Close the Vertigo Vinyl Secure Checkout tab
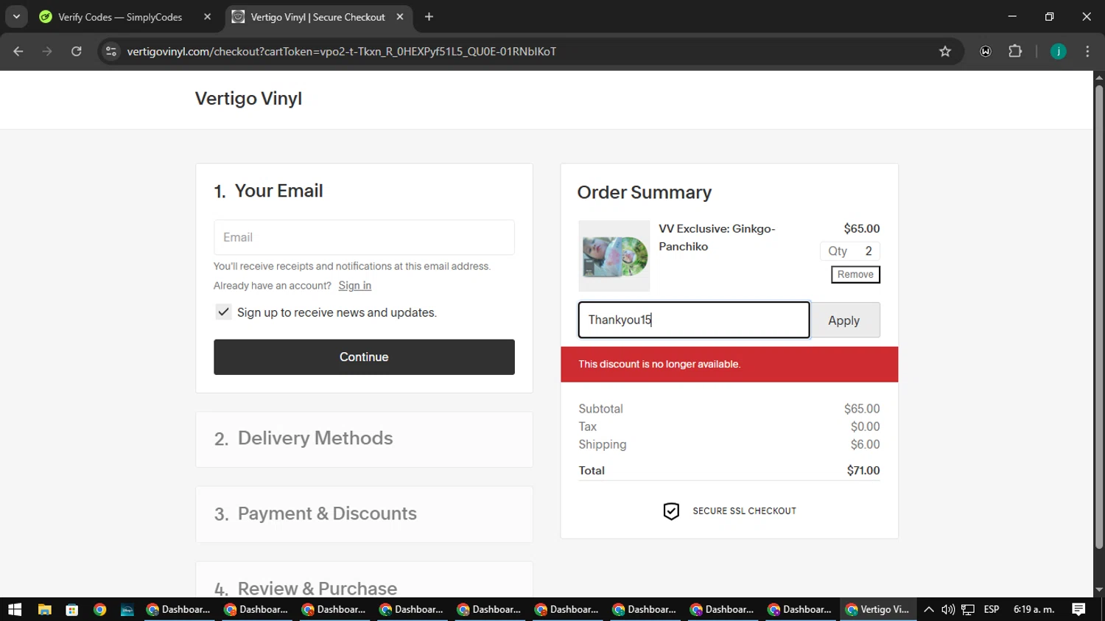Image resolution: width=1105 pixels, height=621 pixels. tap(400, 17)
